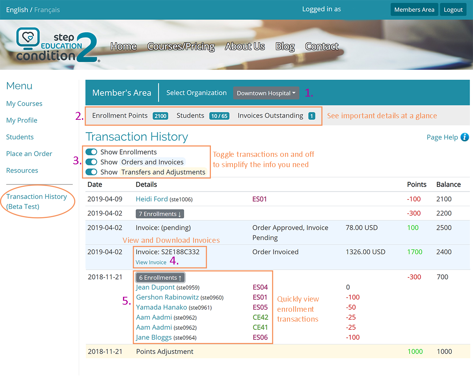Click the Students 10 / 65 badge

pos(219,116)
